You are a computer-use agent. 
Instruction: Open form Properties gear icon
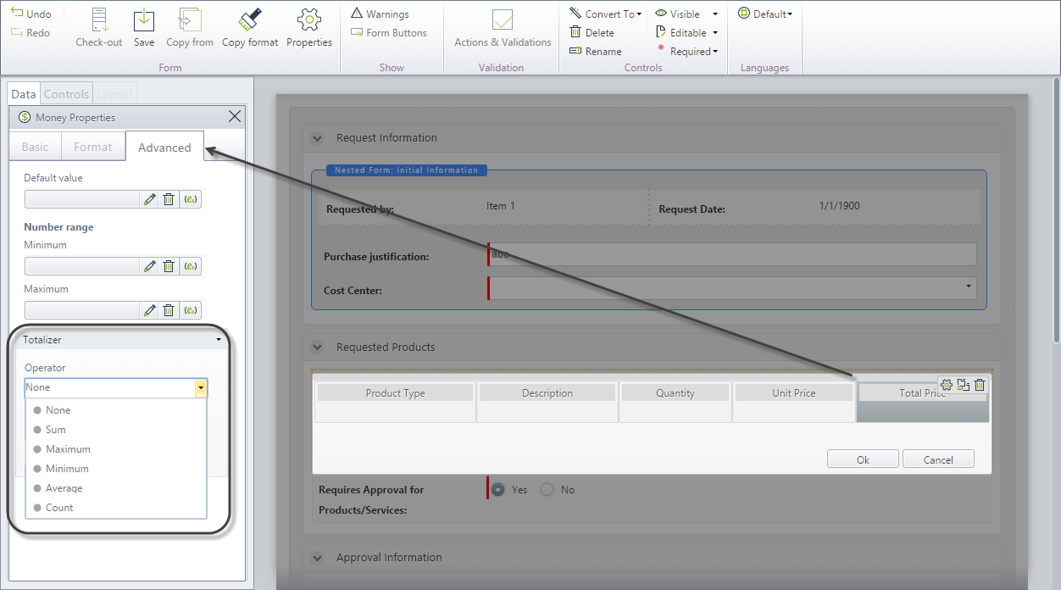click(x=309, y=20)
